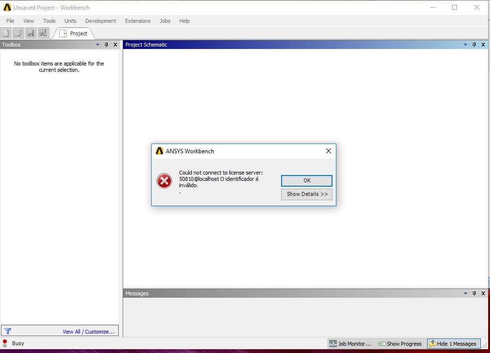Open the Jobs menu
Image resolution: width=490 pixels, height=353 pixels.
tap(165, 21)
